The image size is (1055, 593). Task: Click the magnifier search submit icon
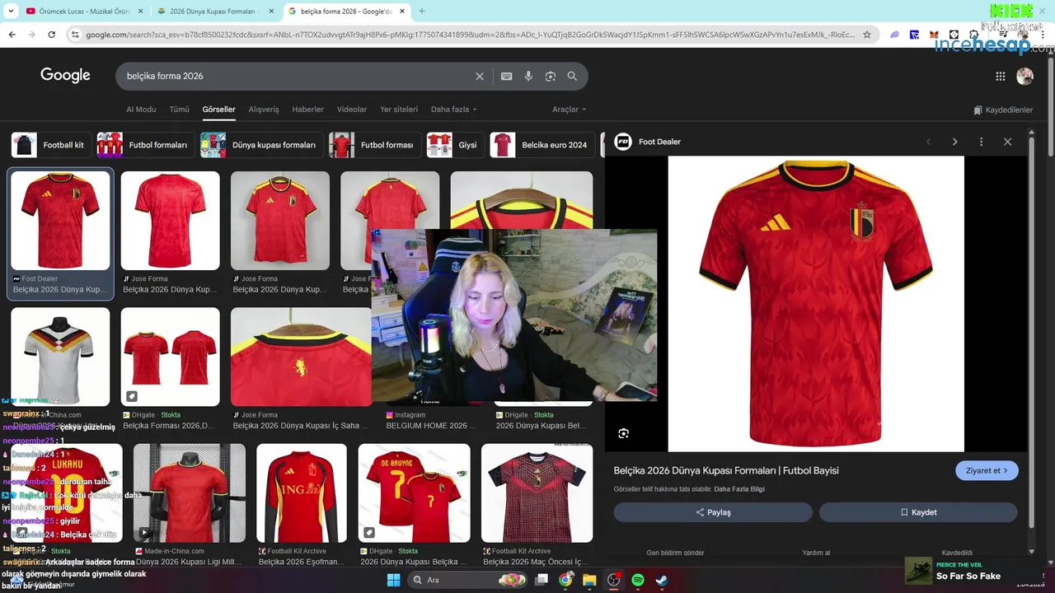tap(572, 76)
